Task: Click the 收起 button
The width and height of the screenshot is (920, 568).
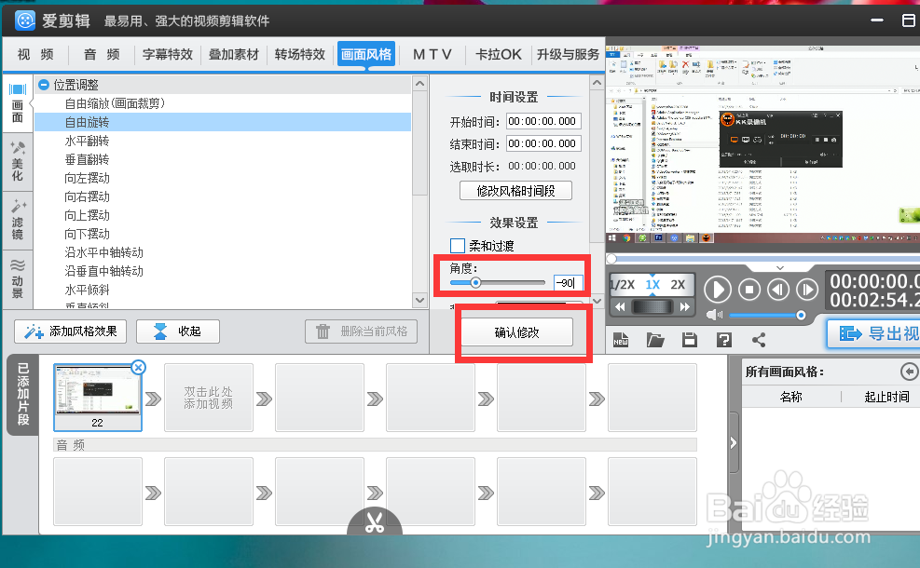Action: [178, 331]
